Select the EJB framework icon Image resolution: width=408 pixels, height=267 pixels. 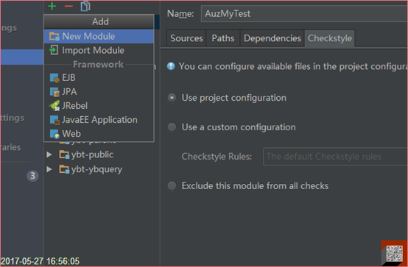click(54, 78)
